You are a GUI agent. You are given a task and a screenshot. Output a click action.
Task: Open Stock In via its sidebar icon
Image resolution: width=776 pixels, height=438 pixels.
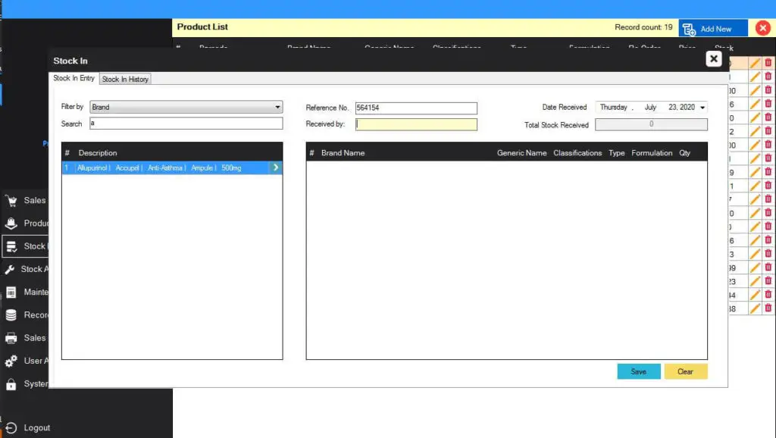click(11, 246)
